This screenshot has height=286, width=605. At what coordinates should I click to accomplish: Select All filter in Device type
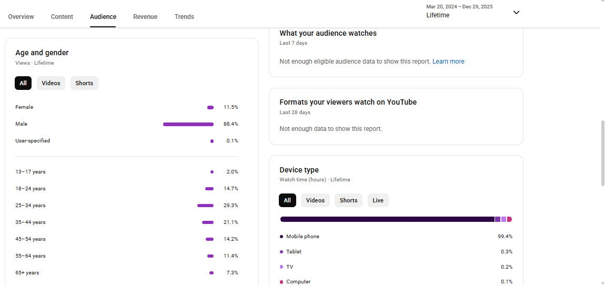pos(287,200)
